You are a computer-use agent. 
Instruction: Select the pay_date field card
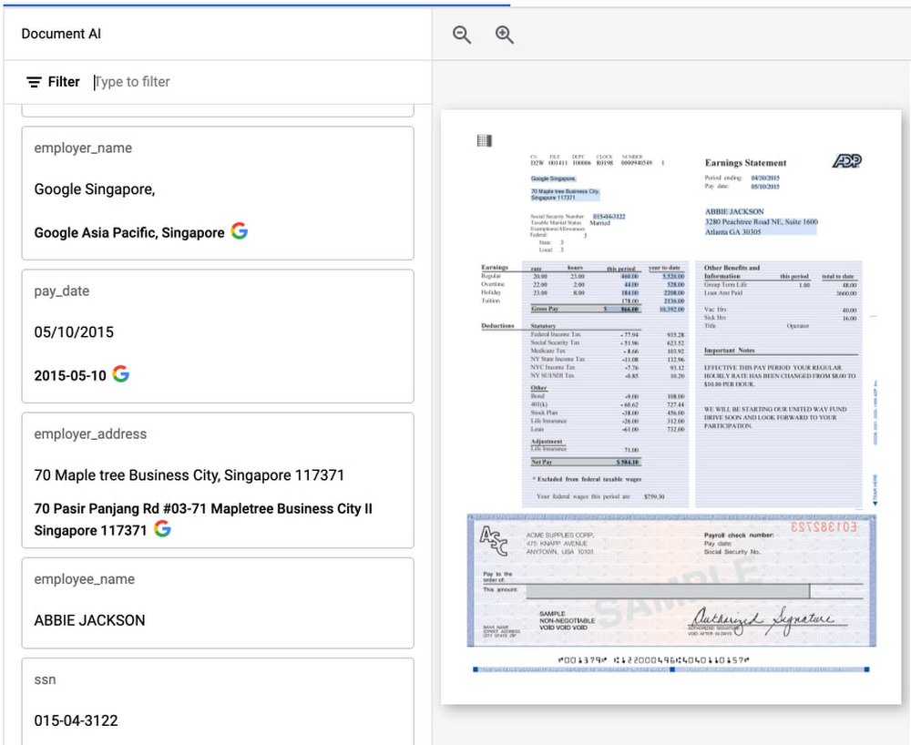[x=218, y=335]
